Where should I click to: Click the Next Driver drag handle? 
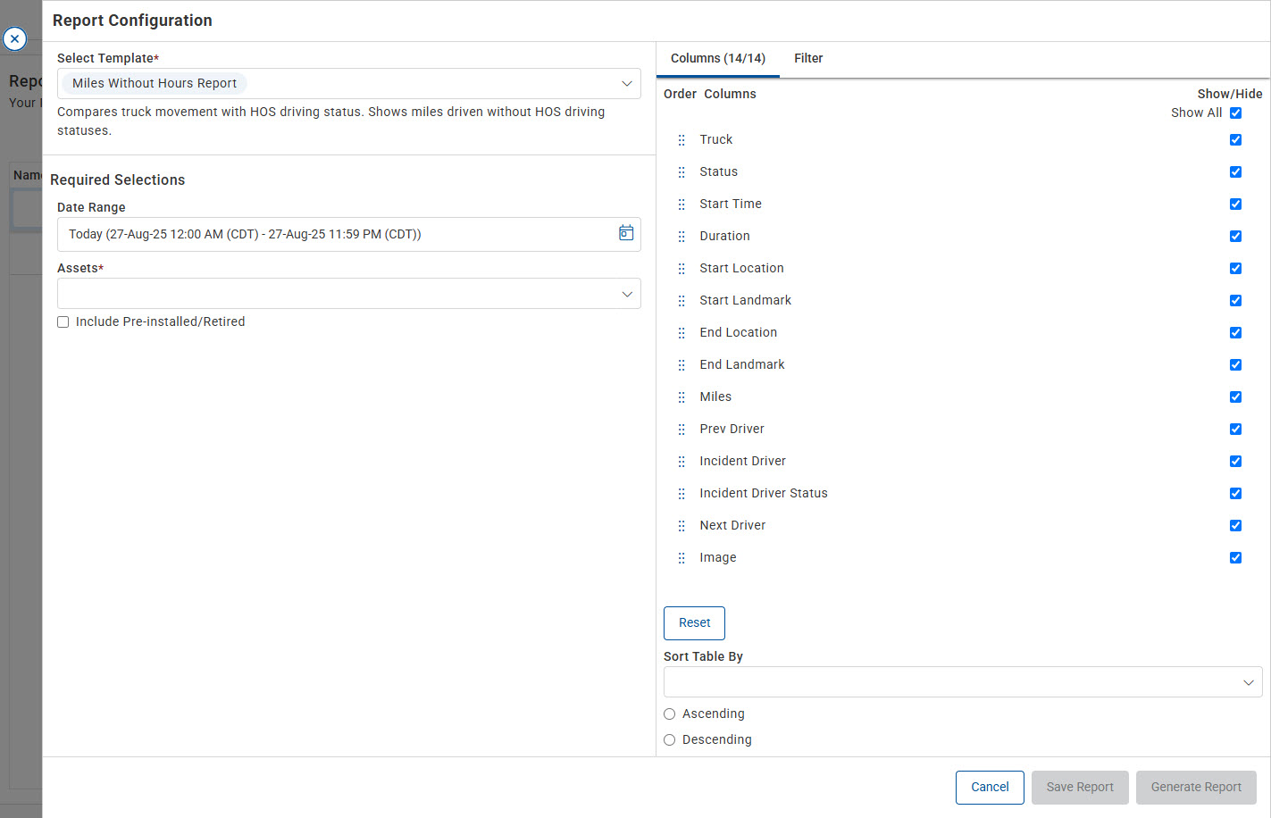coord(681,526)
